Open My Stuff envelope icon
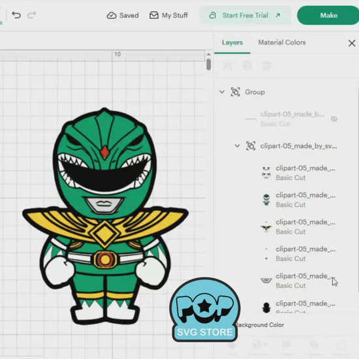 [154, 16]
